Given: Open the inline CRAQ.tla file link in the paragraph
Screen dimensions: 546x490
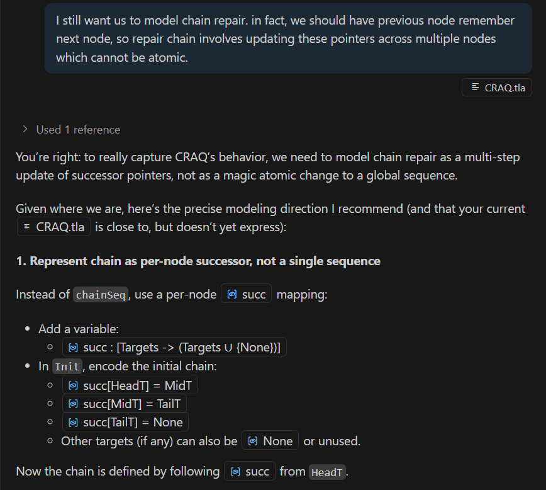Looking at the screenshot, I should 62,227.
